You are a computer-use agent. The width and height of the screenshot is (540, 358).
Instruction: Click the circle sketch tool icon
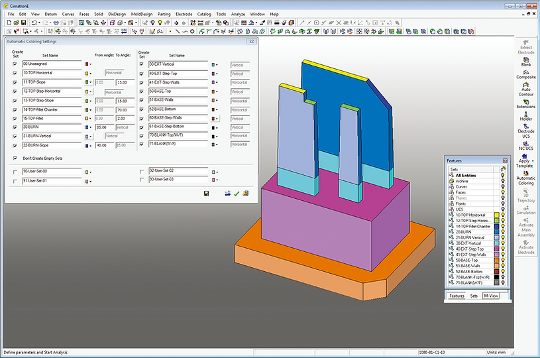(192, 31)
